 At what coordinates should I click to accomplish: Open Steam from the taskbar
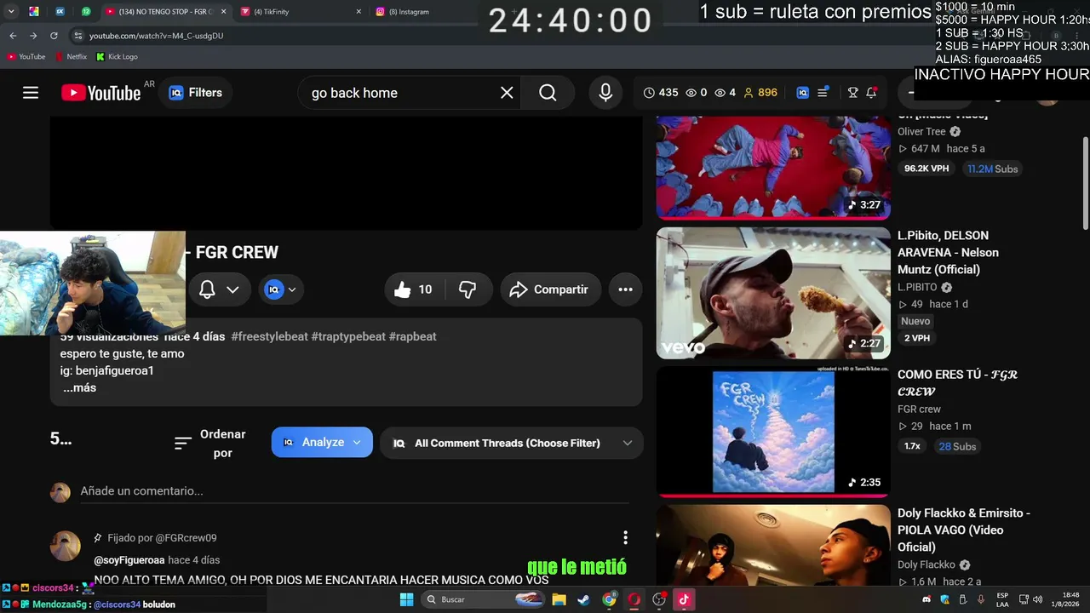tap(584, 599)
